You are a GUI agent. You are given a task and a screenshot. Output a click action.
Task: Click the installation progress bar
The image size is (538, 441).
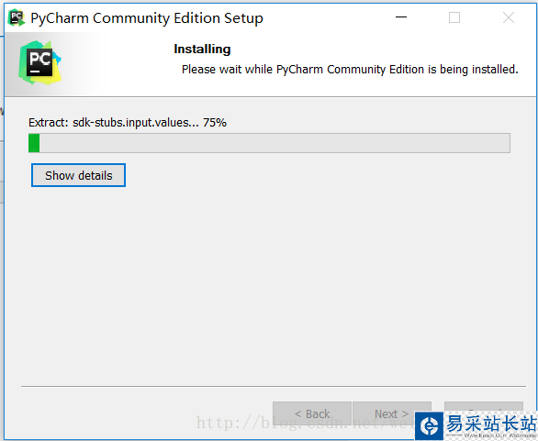[269, 143]
